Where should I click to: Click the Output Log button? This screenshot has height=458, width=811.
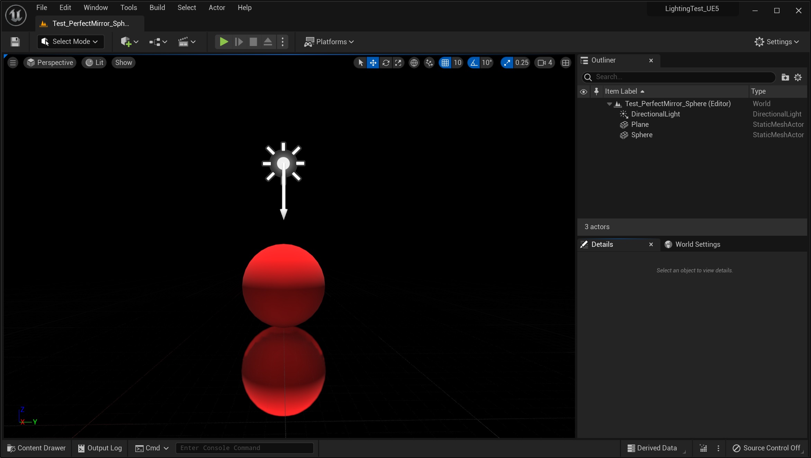[100, 448]
